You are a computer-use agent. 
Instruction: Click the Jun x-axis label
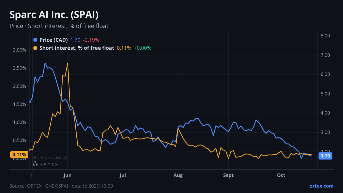tap(67, 175)
